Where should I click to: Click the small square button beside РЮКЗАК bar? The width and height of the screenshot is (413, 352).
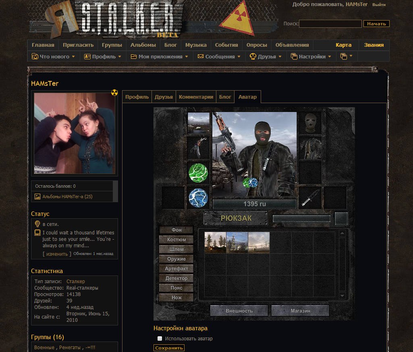pyautogui.click(x=341, y=219)
